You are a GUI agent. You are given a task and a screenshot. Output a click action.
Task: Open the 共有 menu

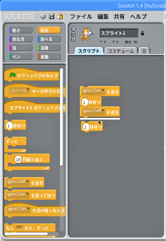119,17
